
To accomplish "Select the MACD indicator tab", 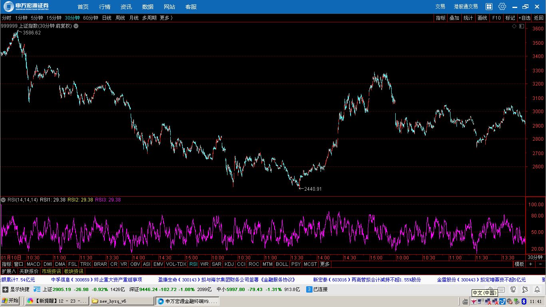I will click(34, 264).
